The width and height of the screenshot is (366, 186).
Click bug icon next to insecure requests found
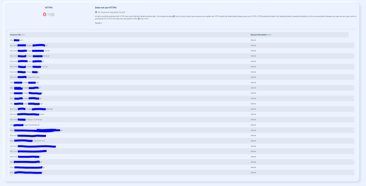(x=96, y=12)
